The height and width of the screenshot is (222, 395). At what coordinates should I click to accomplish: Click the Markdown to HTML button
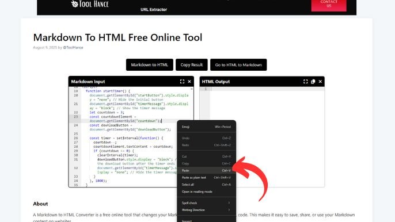pos(149,64)
